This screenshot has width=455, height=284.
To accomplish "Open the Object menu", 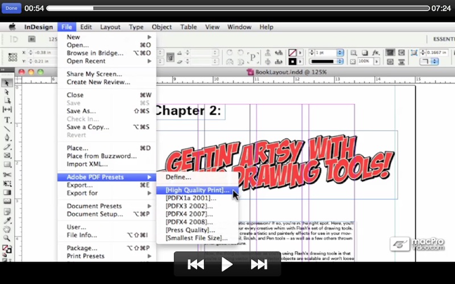I will click(x=162, y=27).
